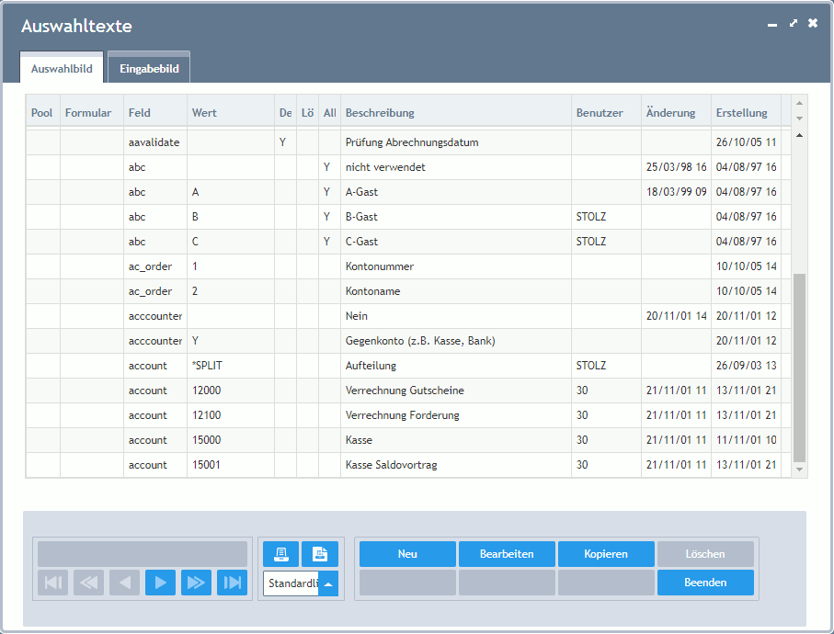Click the Bearbeiten button
This screenshot has width=834, height=634.
[507, 554]
